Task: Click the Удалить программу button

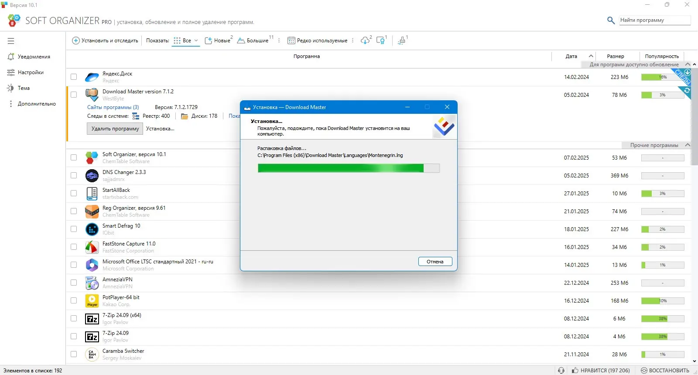Action: tap(115, 129)
